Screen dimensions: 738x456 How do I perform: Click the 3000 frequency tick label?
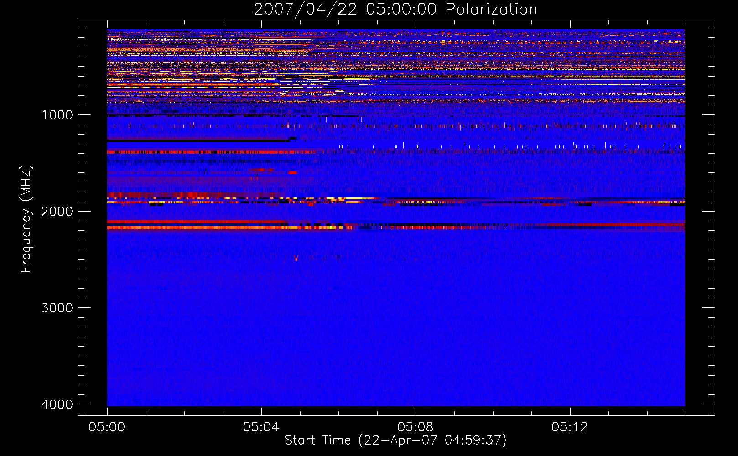point(57,308)
